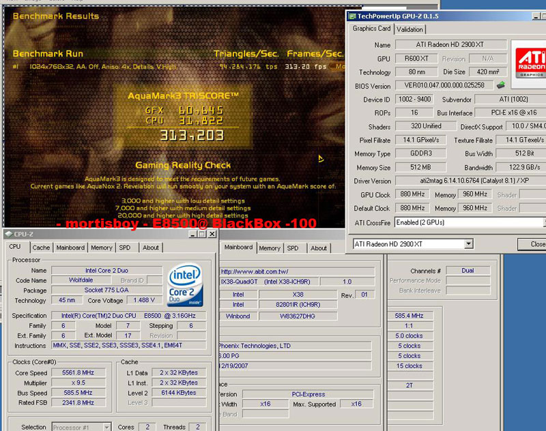The height and width of the screenshot is (431, 546).
Task: Click the GPU name field ATI Radeon HD 2900 XT
Action: pyautogui.click(x=451, y=44)
